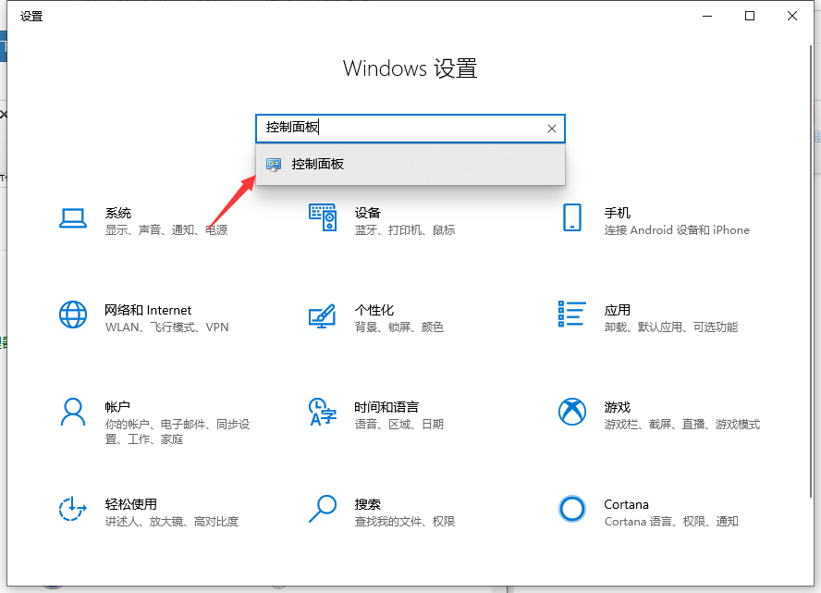
Task: Open Time and Language icon
Action: 322,412
